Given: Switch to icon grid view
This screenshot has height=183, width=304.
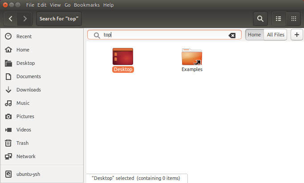Looking at the screenshot, I should [x=293, y=19].
